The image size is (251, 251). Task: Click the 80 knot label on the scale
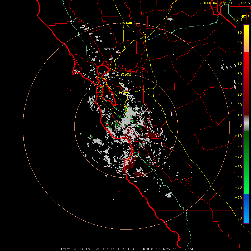click(x=240, y=43)
